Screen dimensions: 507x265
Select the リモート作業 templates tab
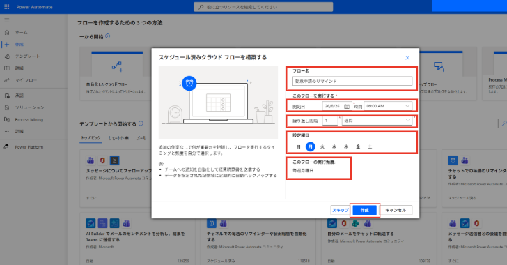point(118,138)
